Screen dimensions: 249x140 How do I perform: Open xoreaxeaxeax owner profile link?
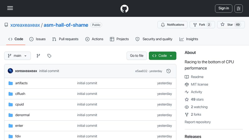click(x=25, y=25)
